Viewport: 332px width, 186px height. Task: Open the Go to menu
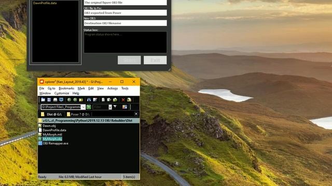(x=51, y=88)
